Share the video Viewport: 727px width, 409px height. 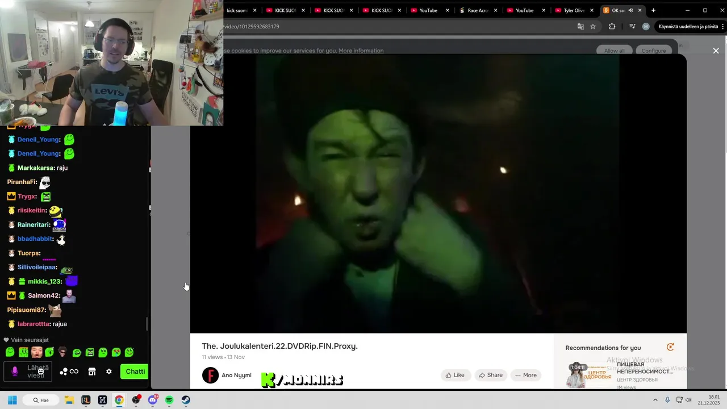491,375
